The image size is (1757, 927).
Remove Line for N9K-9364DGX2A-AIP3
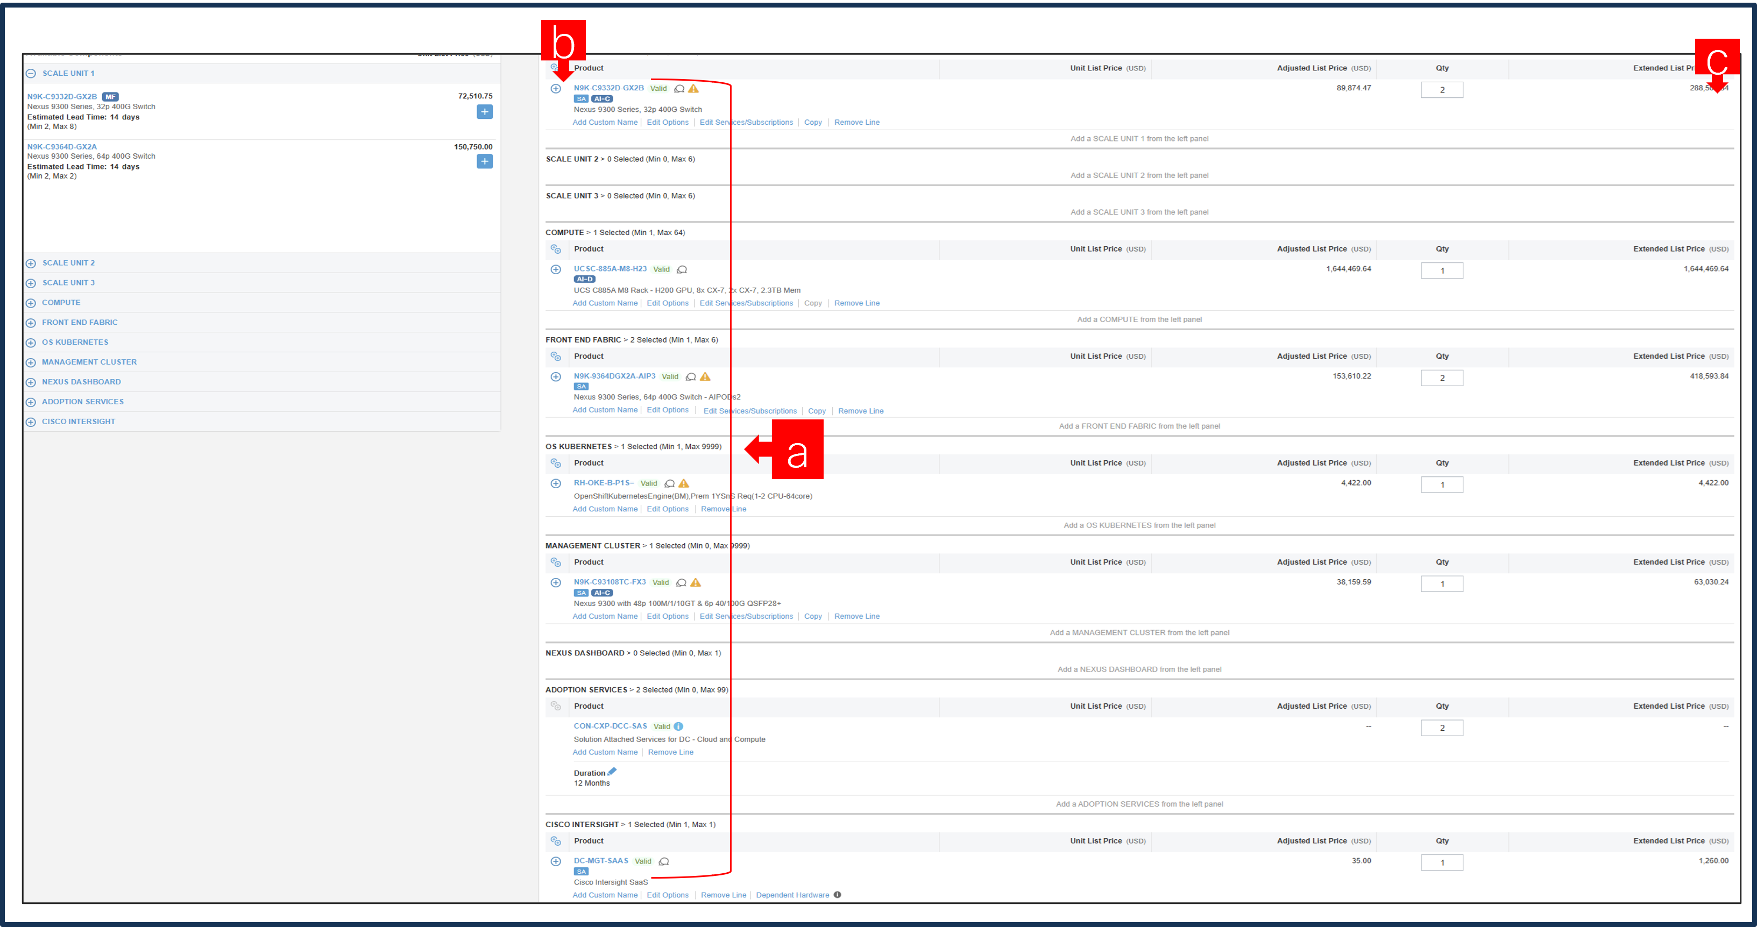(x=860, y=411)
